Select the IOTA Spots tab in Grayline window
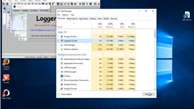 pyautogui.click(x=44, y=11)
